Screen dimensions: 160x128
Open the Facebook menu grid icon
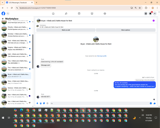click(x=146, y=13)
